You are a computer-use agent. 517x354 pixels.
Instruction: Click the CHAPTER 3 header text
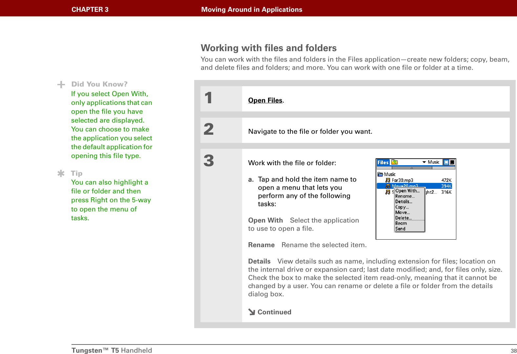90,10
